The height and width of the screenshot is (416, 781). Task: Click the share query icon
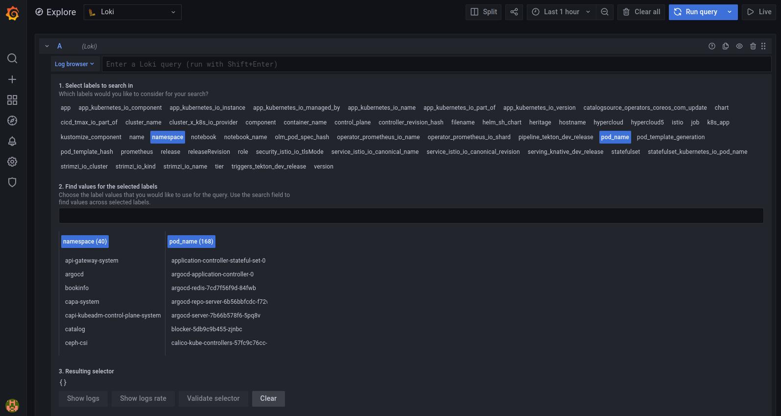[x=514, y=12]
